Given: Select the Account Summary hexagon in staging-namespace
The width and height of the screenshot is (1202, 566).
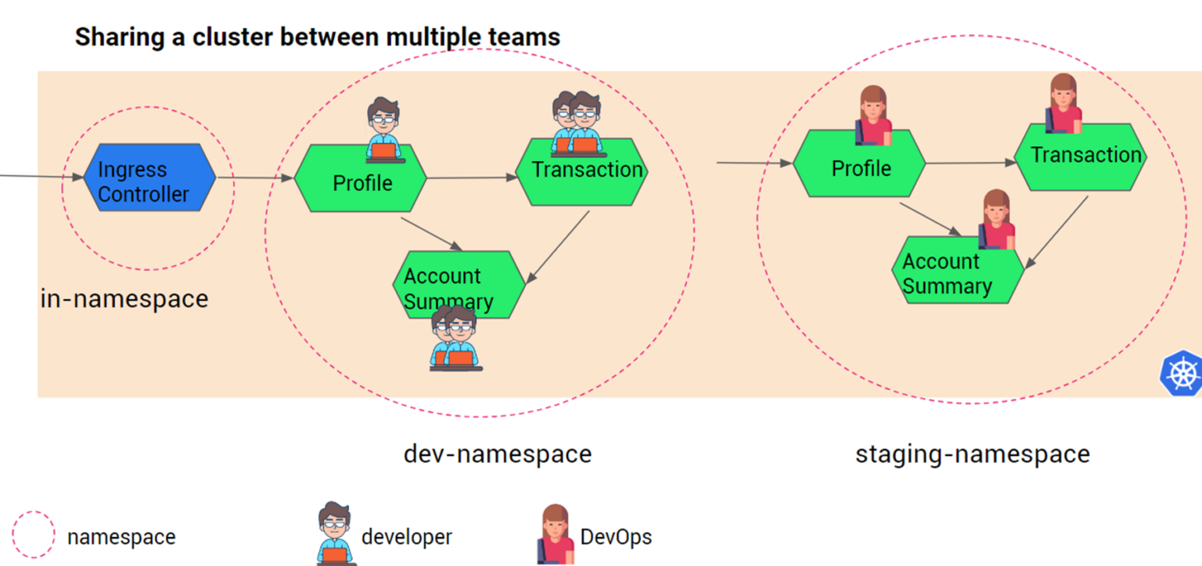Looking at the screenshot, I should click(957, 270).
